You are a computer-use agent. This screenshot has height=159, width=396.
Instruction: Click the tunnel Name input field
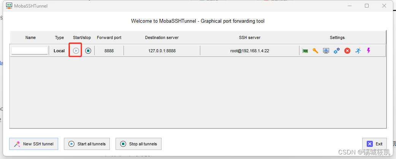[x=30, y=51]
